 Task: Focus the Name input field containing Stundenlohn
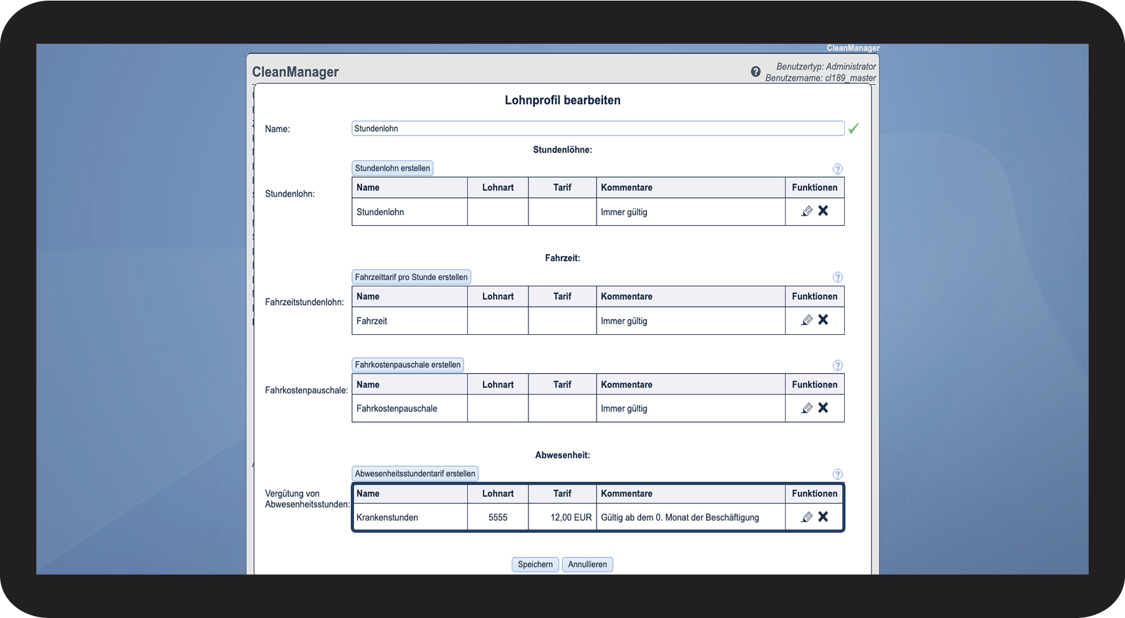(598, 129)
